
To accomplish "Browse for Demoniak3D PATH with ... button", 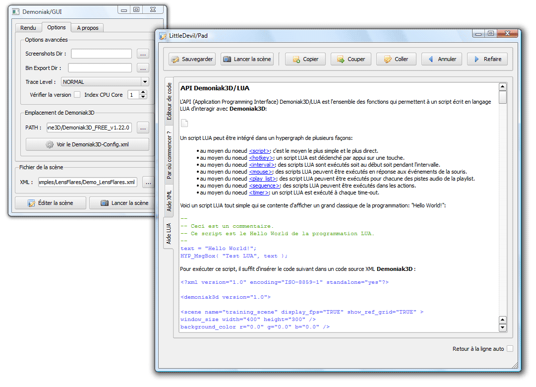I will [x=143, y=128].
